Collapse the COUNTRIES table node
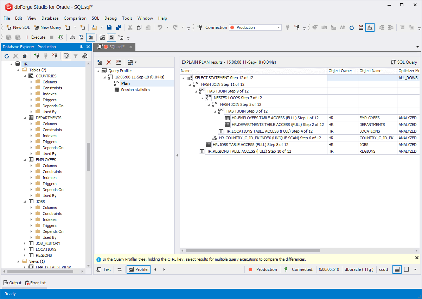Image resolution: width=422 pixels, height=299 pixels. pos(25,76)
